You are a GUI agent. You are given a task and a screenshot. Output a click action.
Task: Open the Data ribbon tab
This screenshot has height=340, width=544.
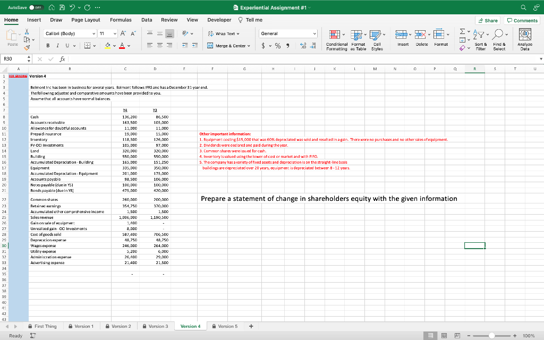(x=147, y=20)
